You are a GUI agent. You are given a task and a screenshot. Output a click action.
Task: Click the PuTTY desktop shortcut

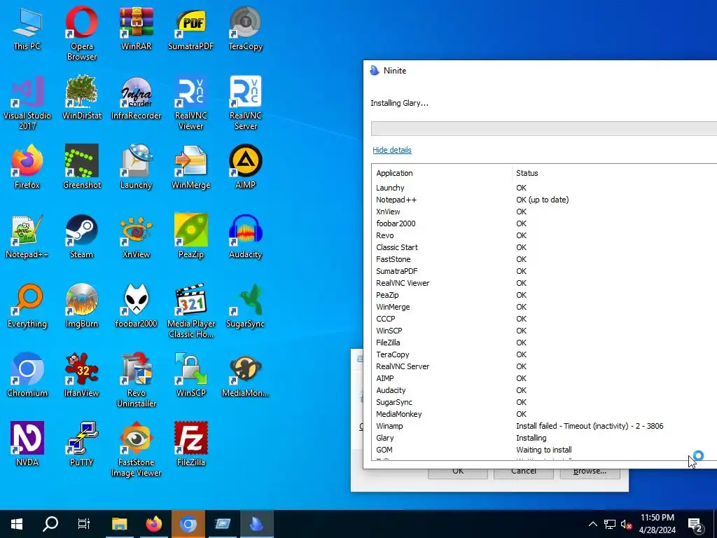point(81,443)
